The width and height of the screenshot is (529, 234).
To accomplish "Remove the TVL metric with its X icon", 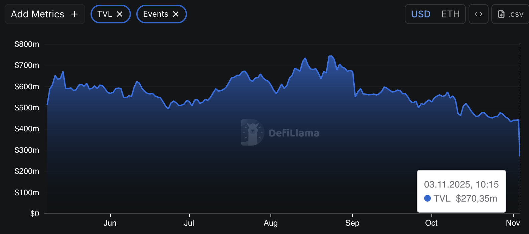I will [x=120, y=14].
